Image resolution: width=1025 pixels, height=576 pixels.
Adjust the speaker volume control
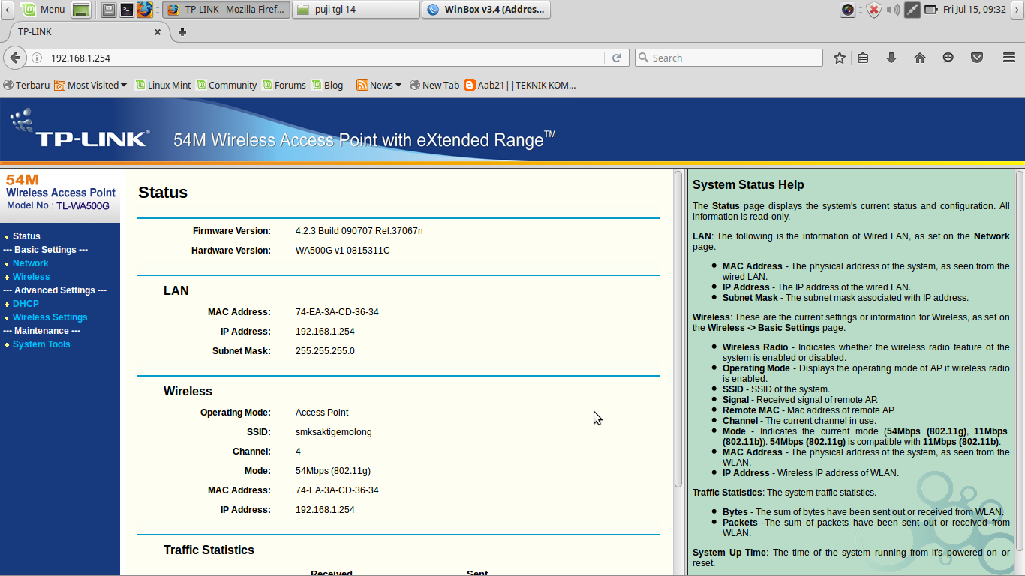(x=893, y=10)
